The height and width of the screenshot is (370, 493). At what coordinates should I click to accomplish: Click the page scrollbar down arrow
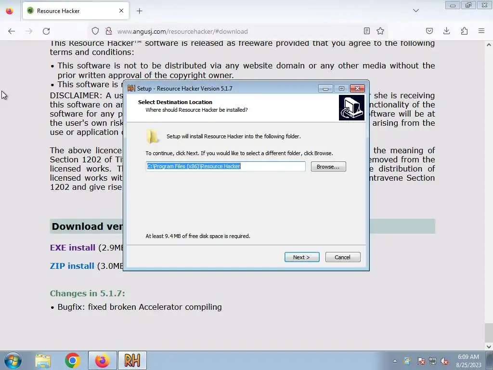[x=489, y=346]
